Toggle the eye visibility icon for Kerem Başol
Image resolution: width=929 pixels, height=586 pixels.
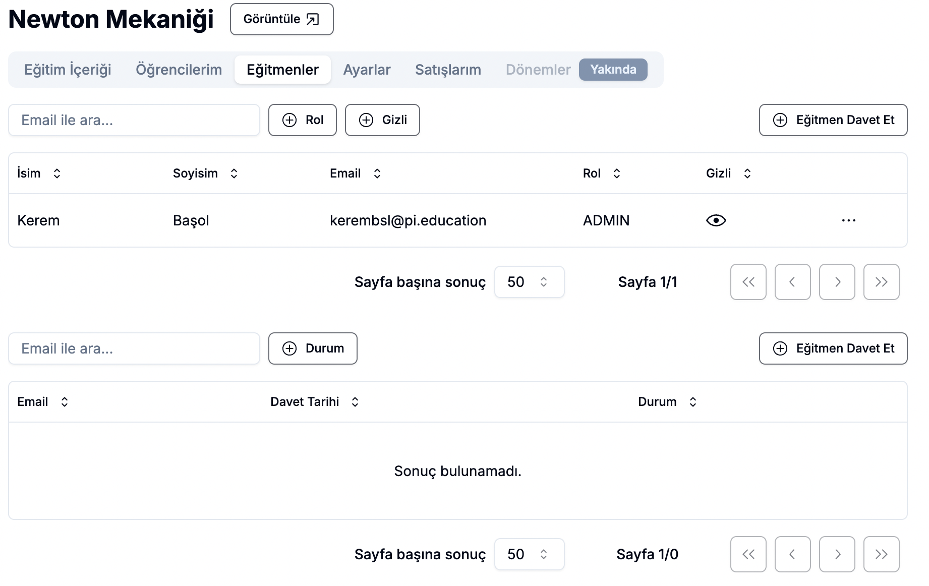click(x=716, y=220)
